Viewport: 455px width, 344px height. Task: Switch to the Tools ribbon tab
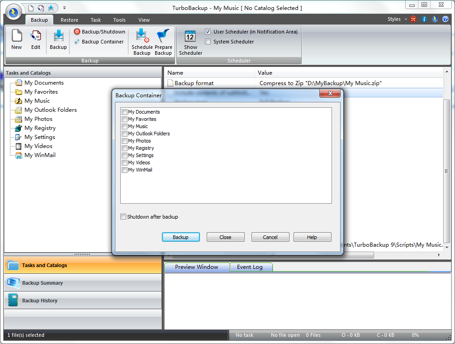click(x=119, y=20)
